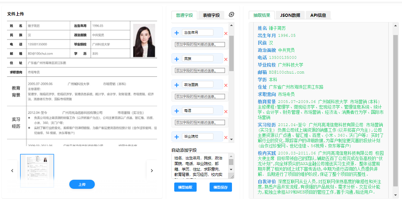402x199 pixels.
Task: Click the plus icon beside 政治面貌 field
Action: pyautogui.click(x=177, y=85)
